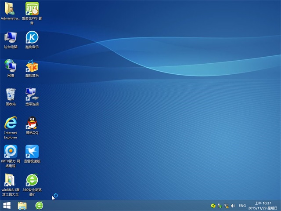This screenshot has height=211, width=281.
Task: Launch the iQIYI PPS video player
Action: pyautogui.click(x=32, y=9)
